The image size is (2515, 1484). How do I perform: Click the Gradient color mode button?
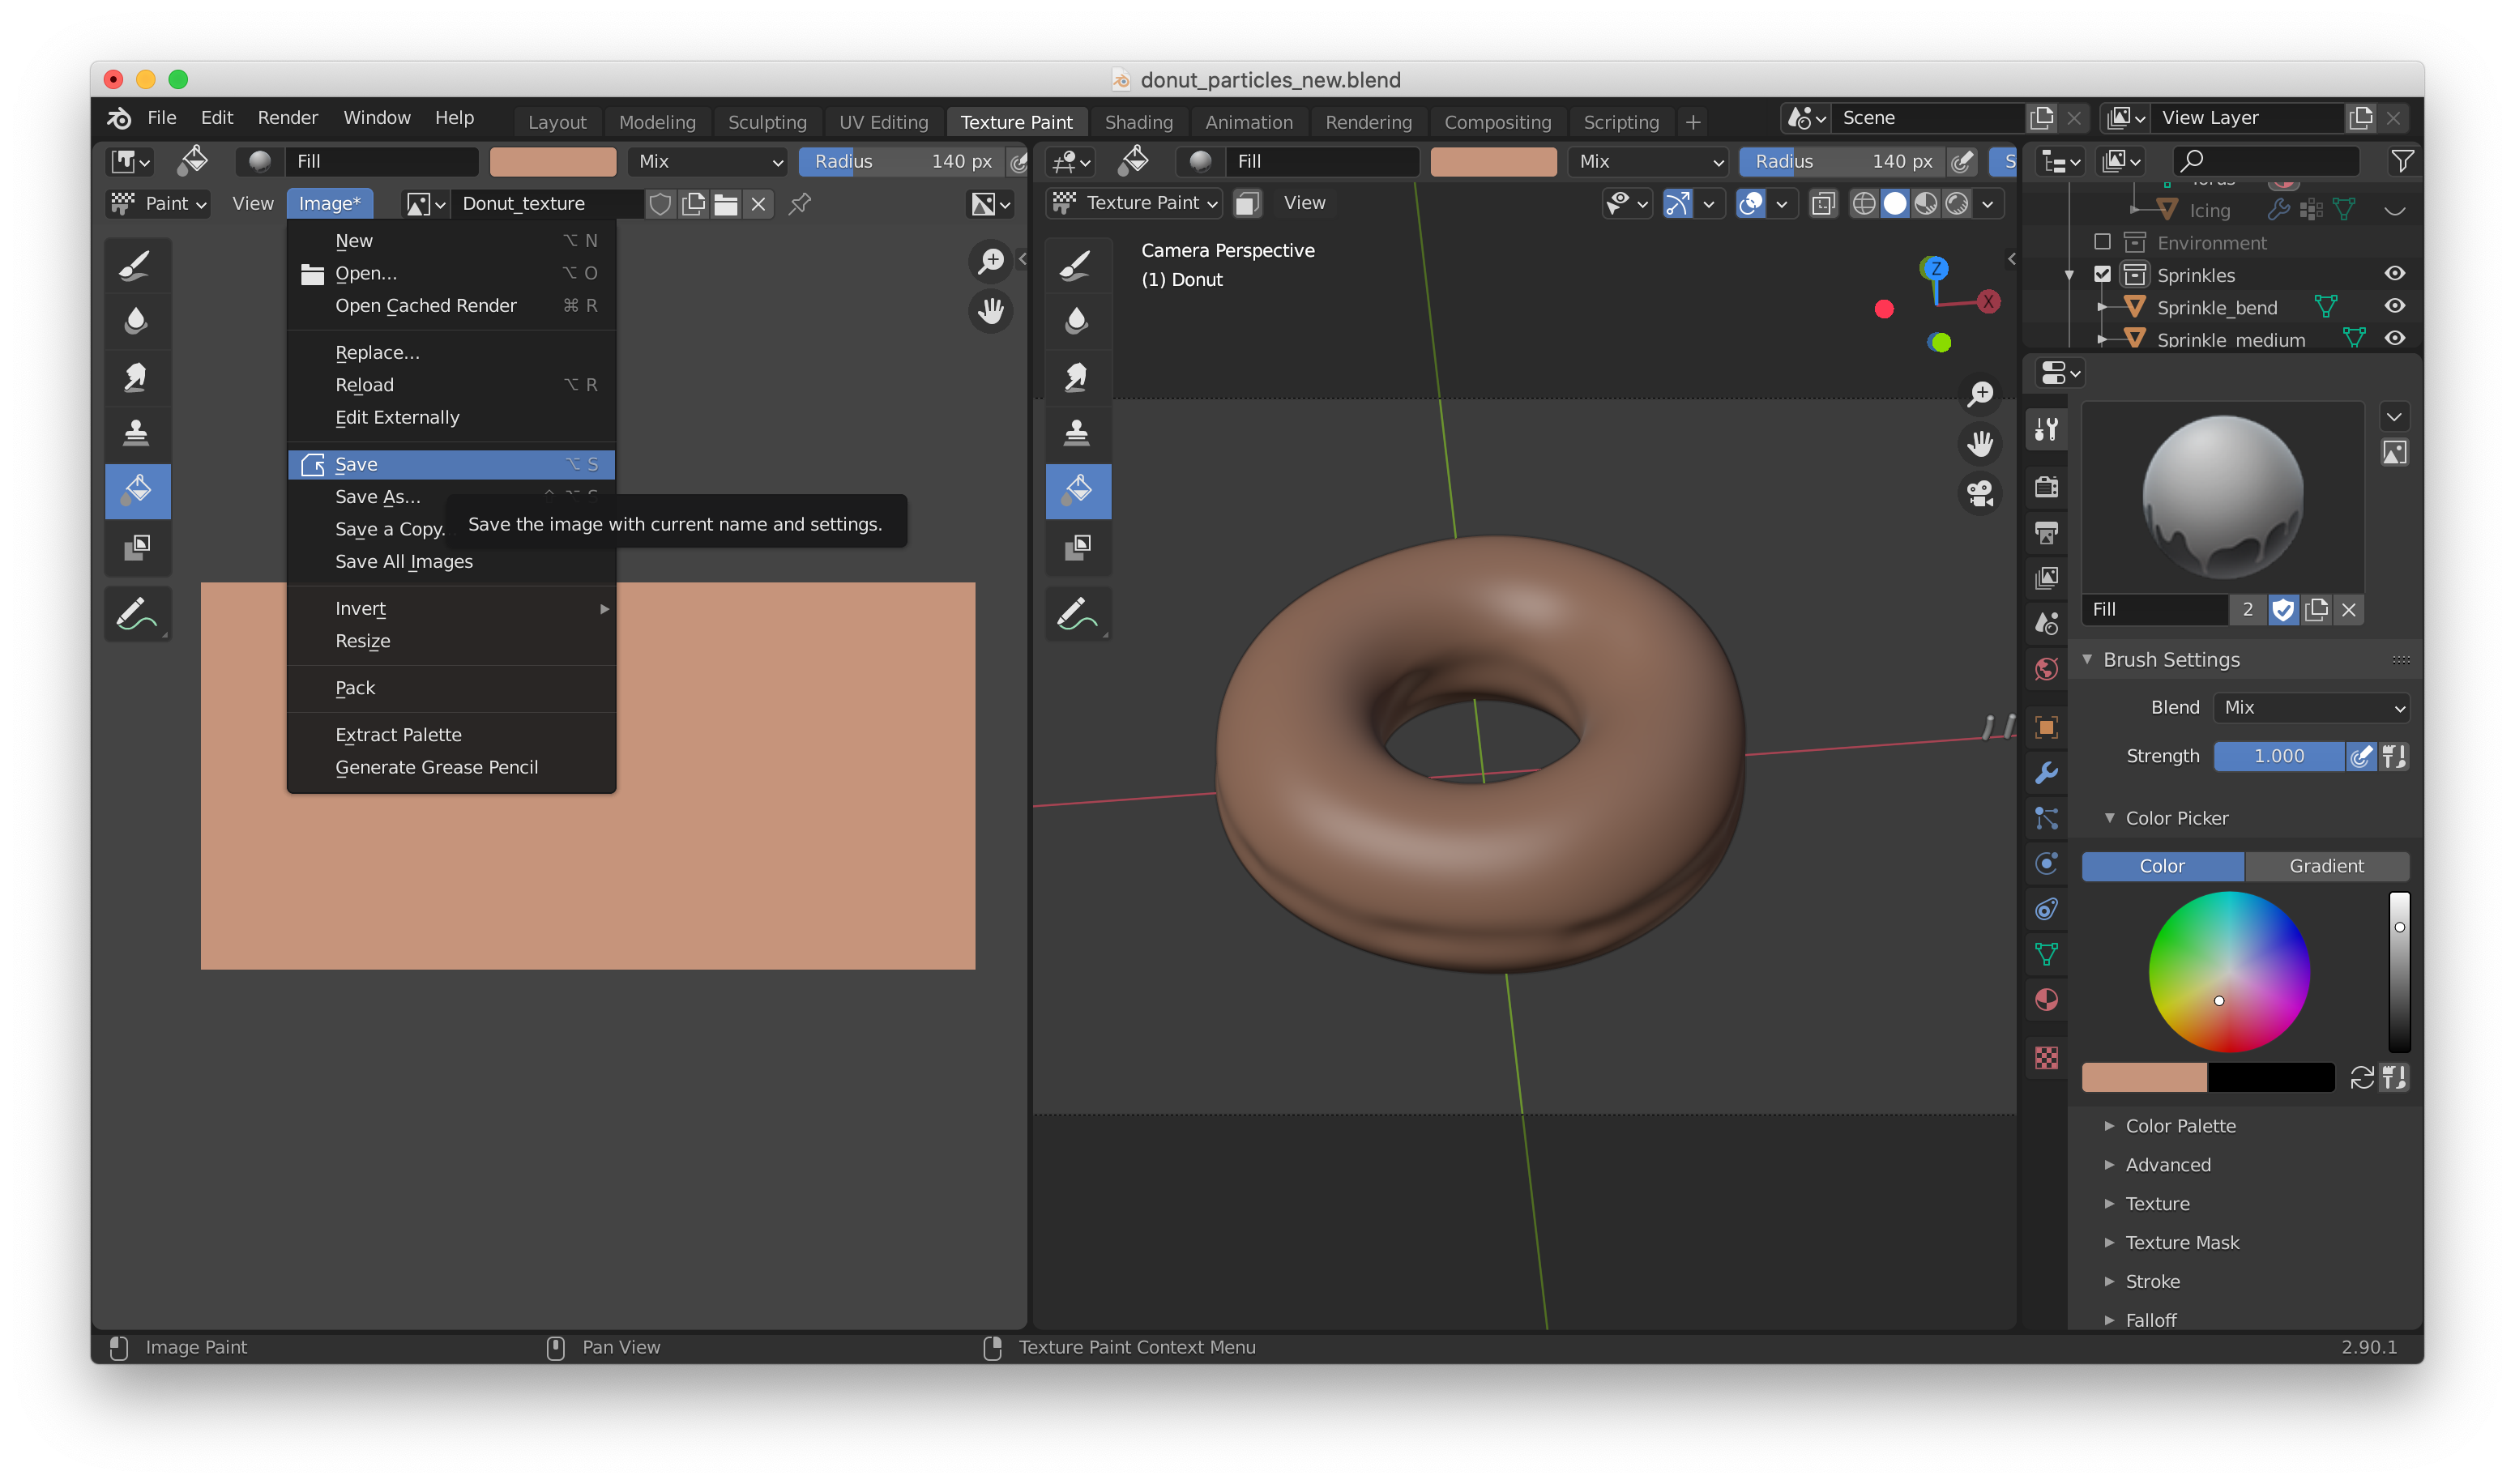[x=2326, y=866]
